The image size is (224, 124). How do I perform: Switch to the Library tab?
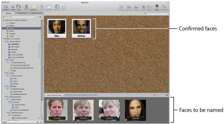coord(8,13)
